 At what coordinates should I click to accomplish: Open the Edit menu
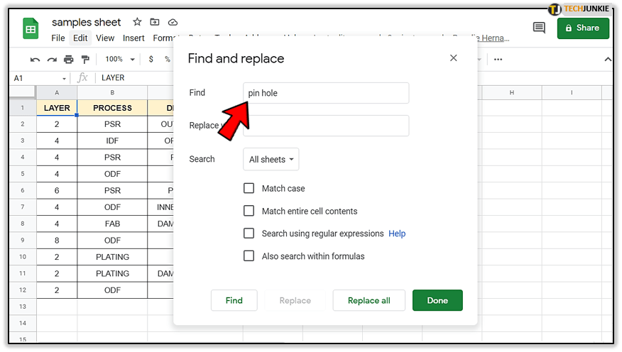(80, 38)
